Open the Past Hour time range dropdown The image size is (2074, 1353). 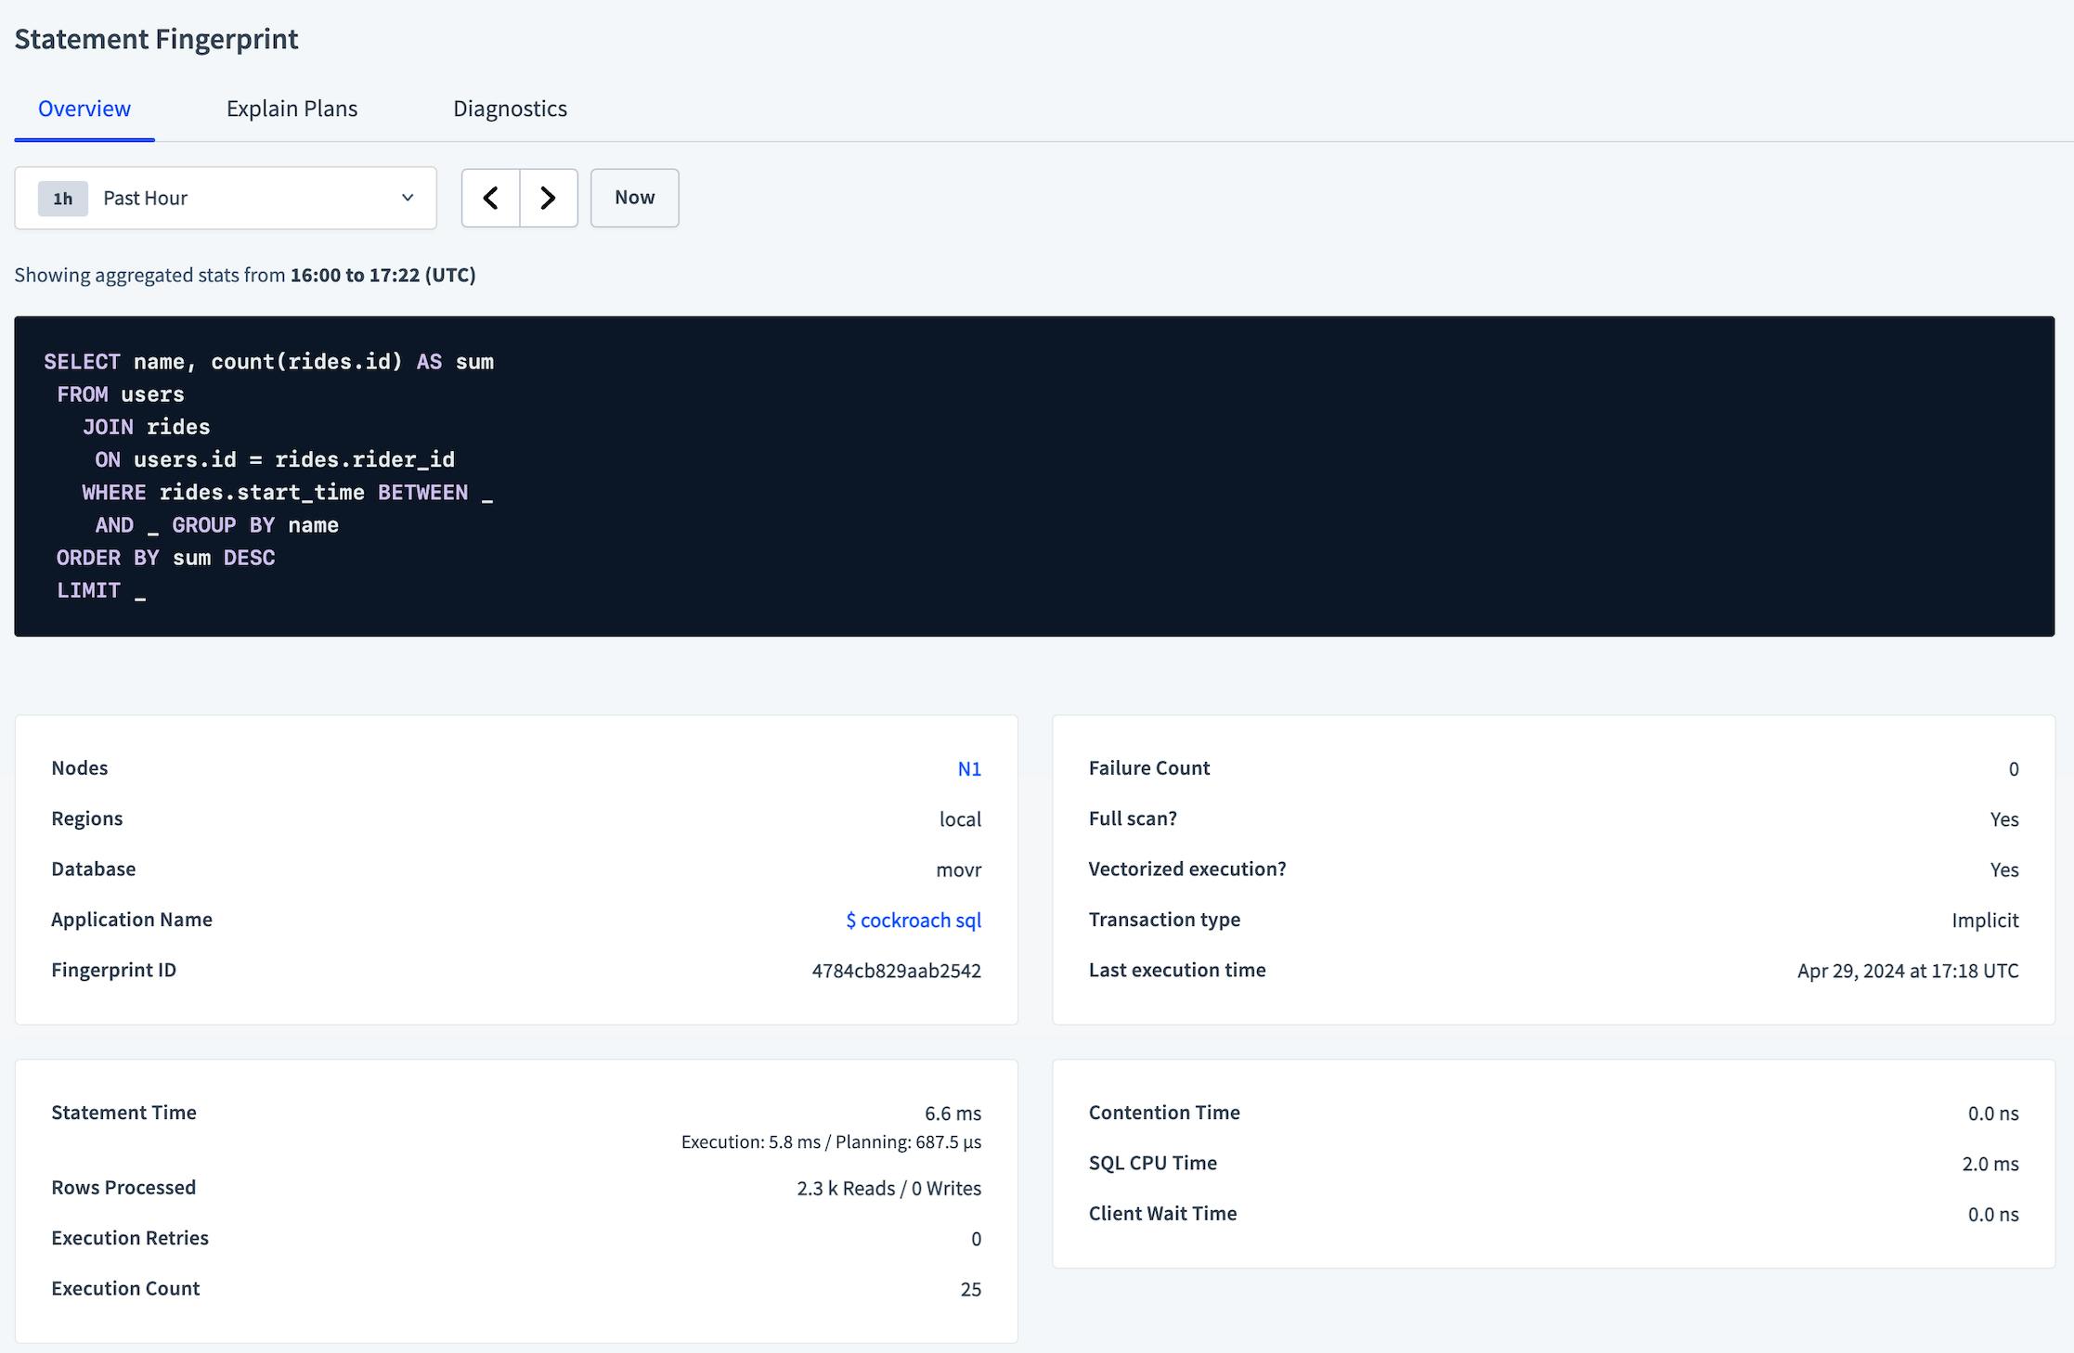[226, 198]
